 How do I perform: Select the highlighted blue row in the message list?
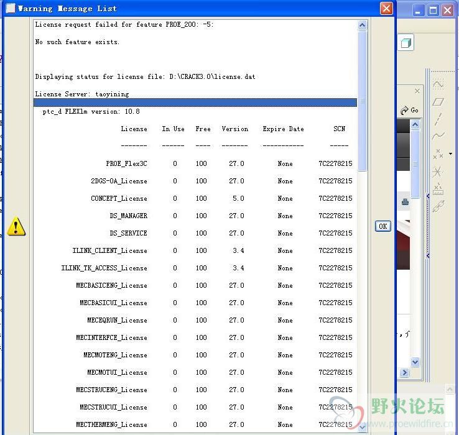click(195, 103)
